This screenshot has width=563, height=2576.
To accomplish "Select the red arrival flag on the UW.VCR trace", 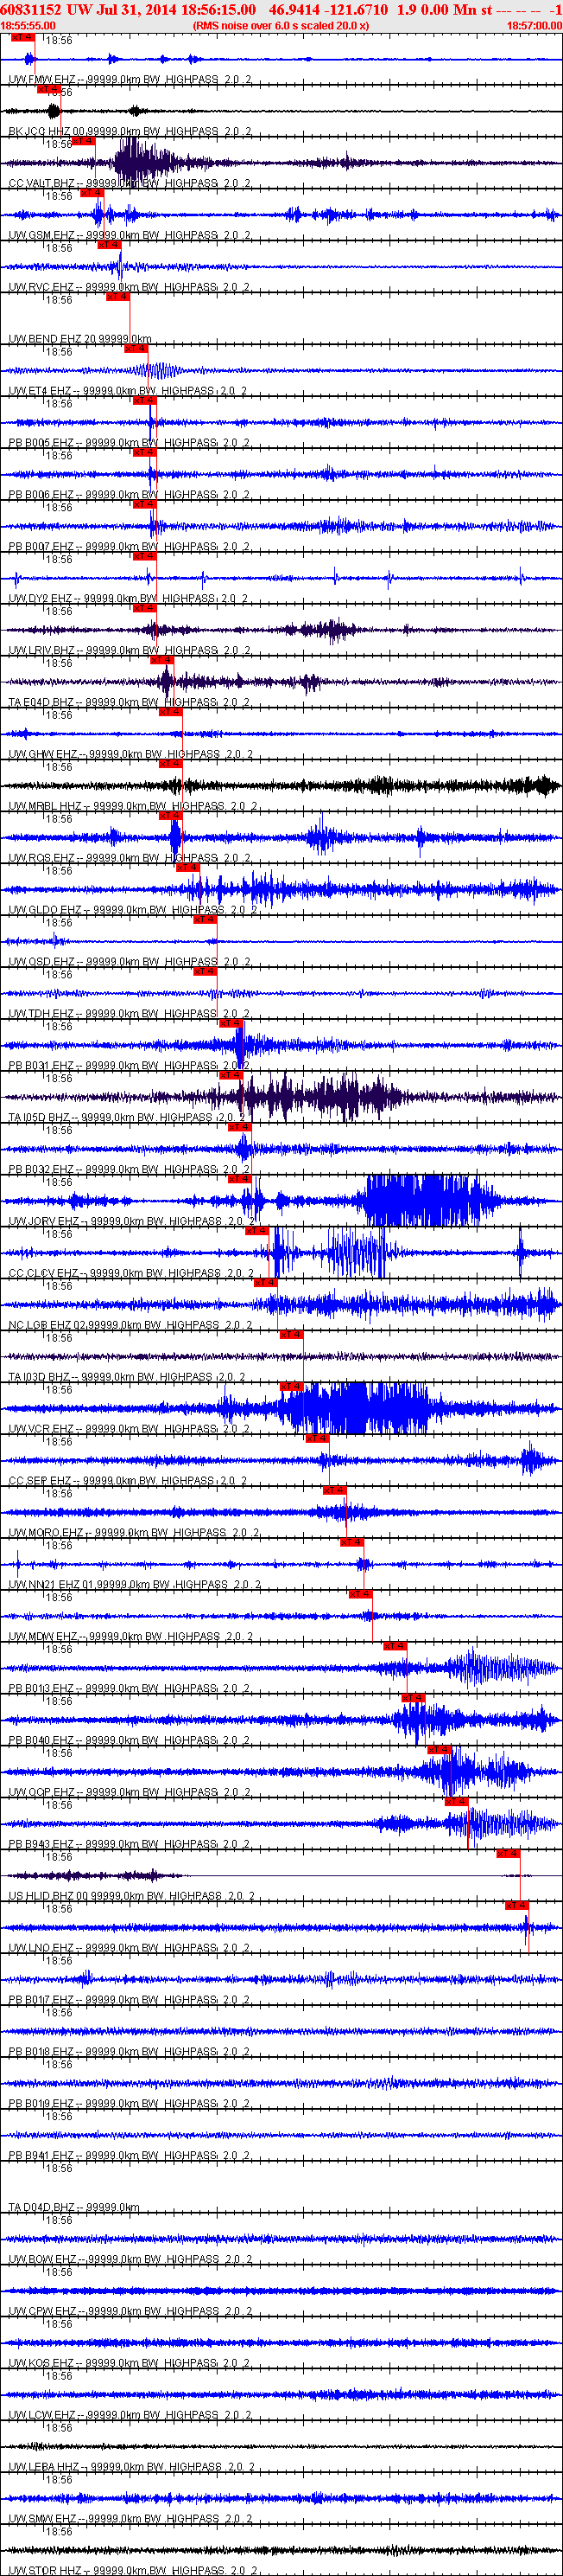I will click(x=290, y=1386).
